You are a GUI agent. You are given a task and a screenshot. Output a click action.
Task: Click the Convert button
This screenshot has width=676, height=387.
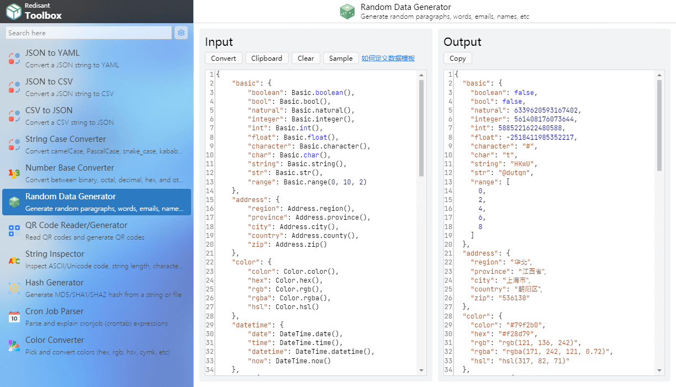click(224, 58)
